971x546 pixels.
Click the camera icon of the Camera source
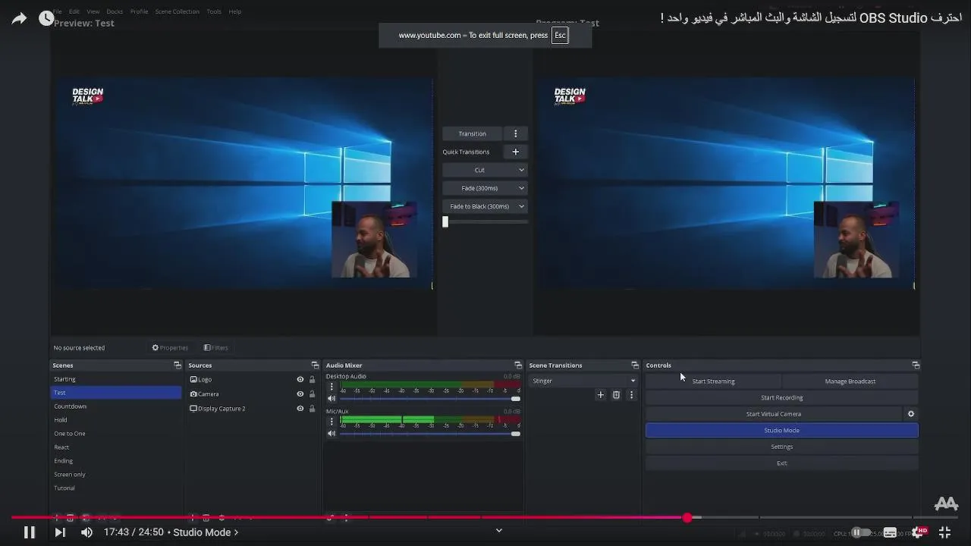point(193,394)
